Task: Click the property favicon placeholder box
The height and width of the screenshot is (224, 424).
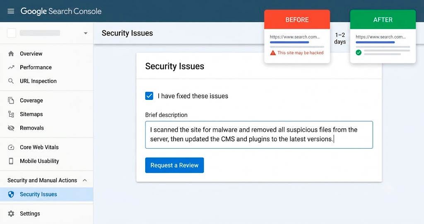Action: pyautogui.click(x=11, y=33)
